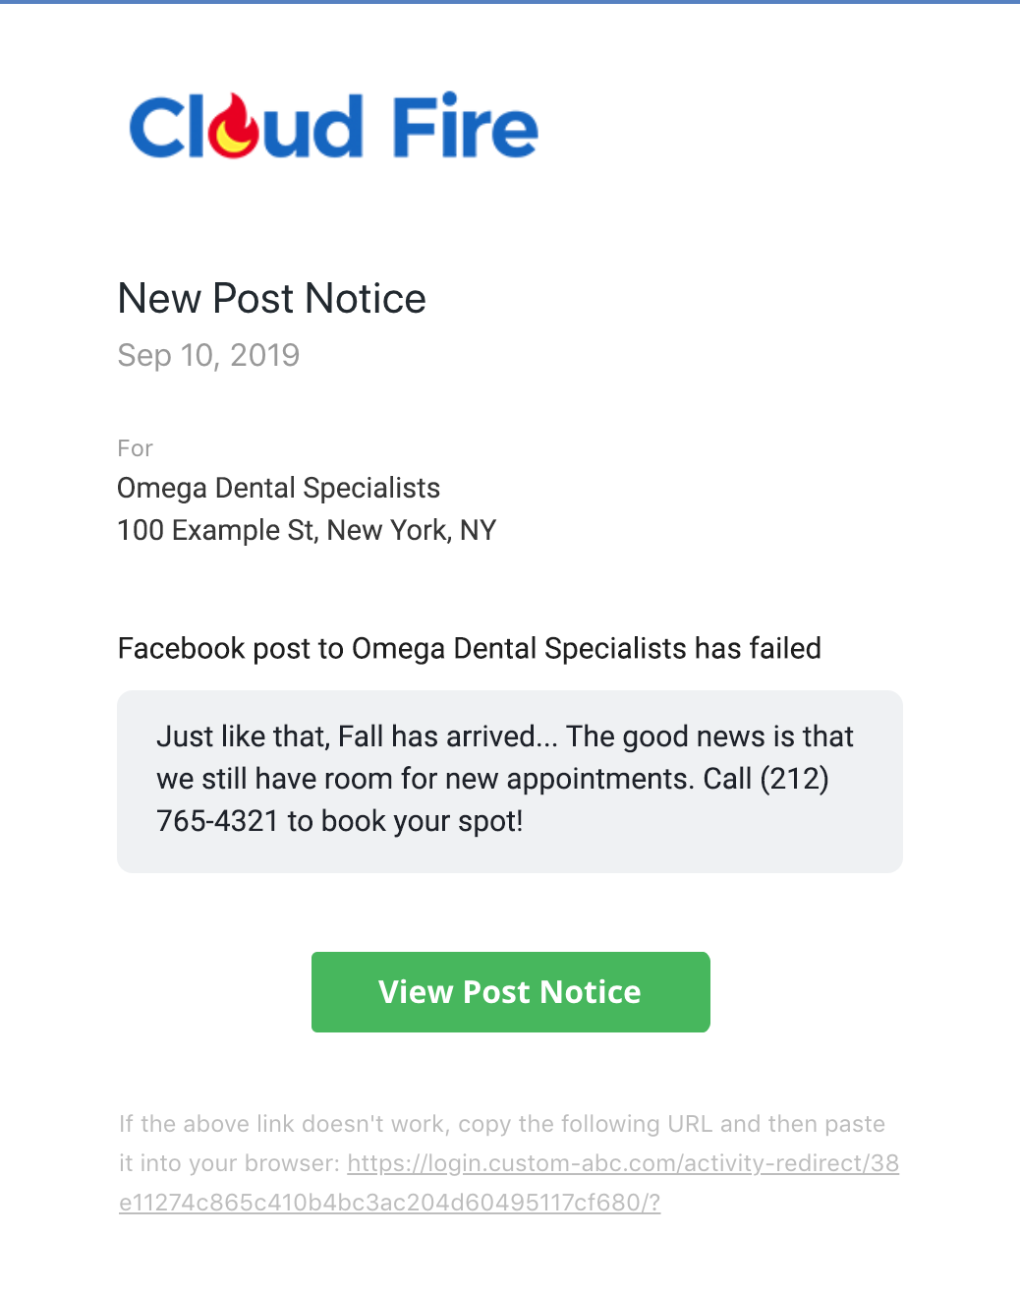Click the phone number 765-4321 text

218,820
